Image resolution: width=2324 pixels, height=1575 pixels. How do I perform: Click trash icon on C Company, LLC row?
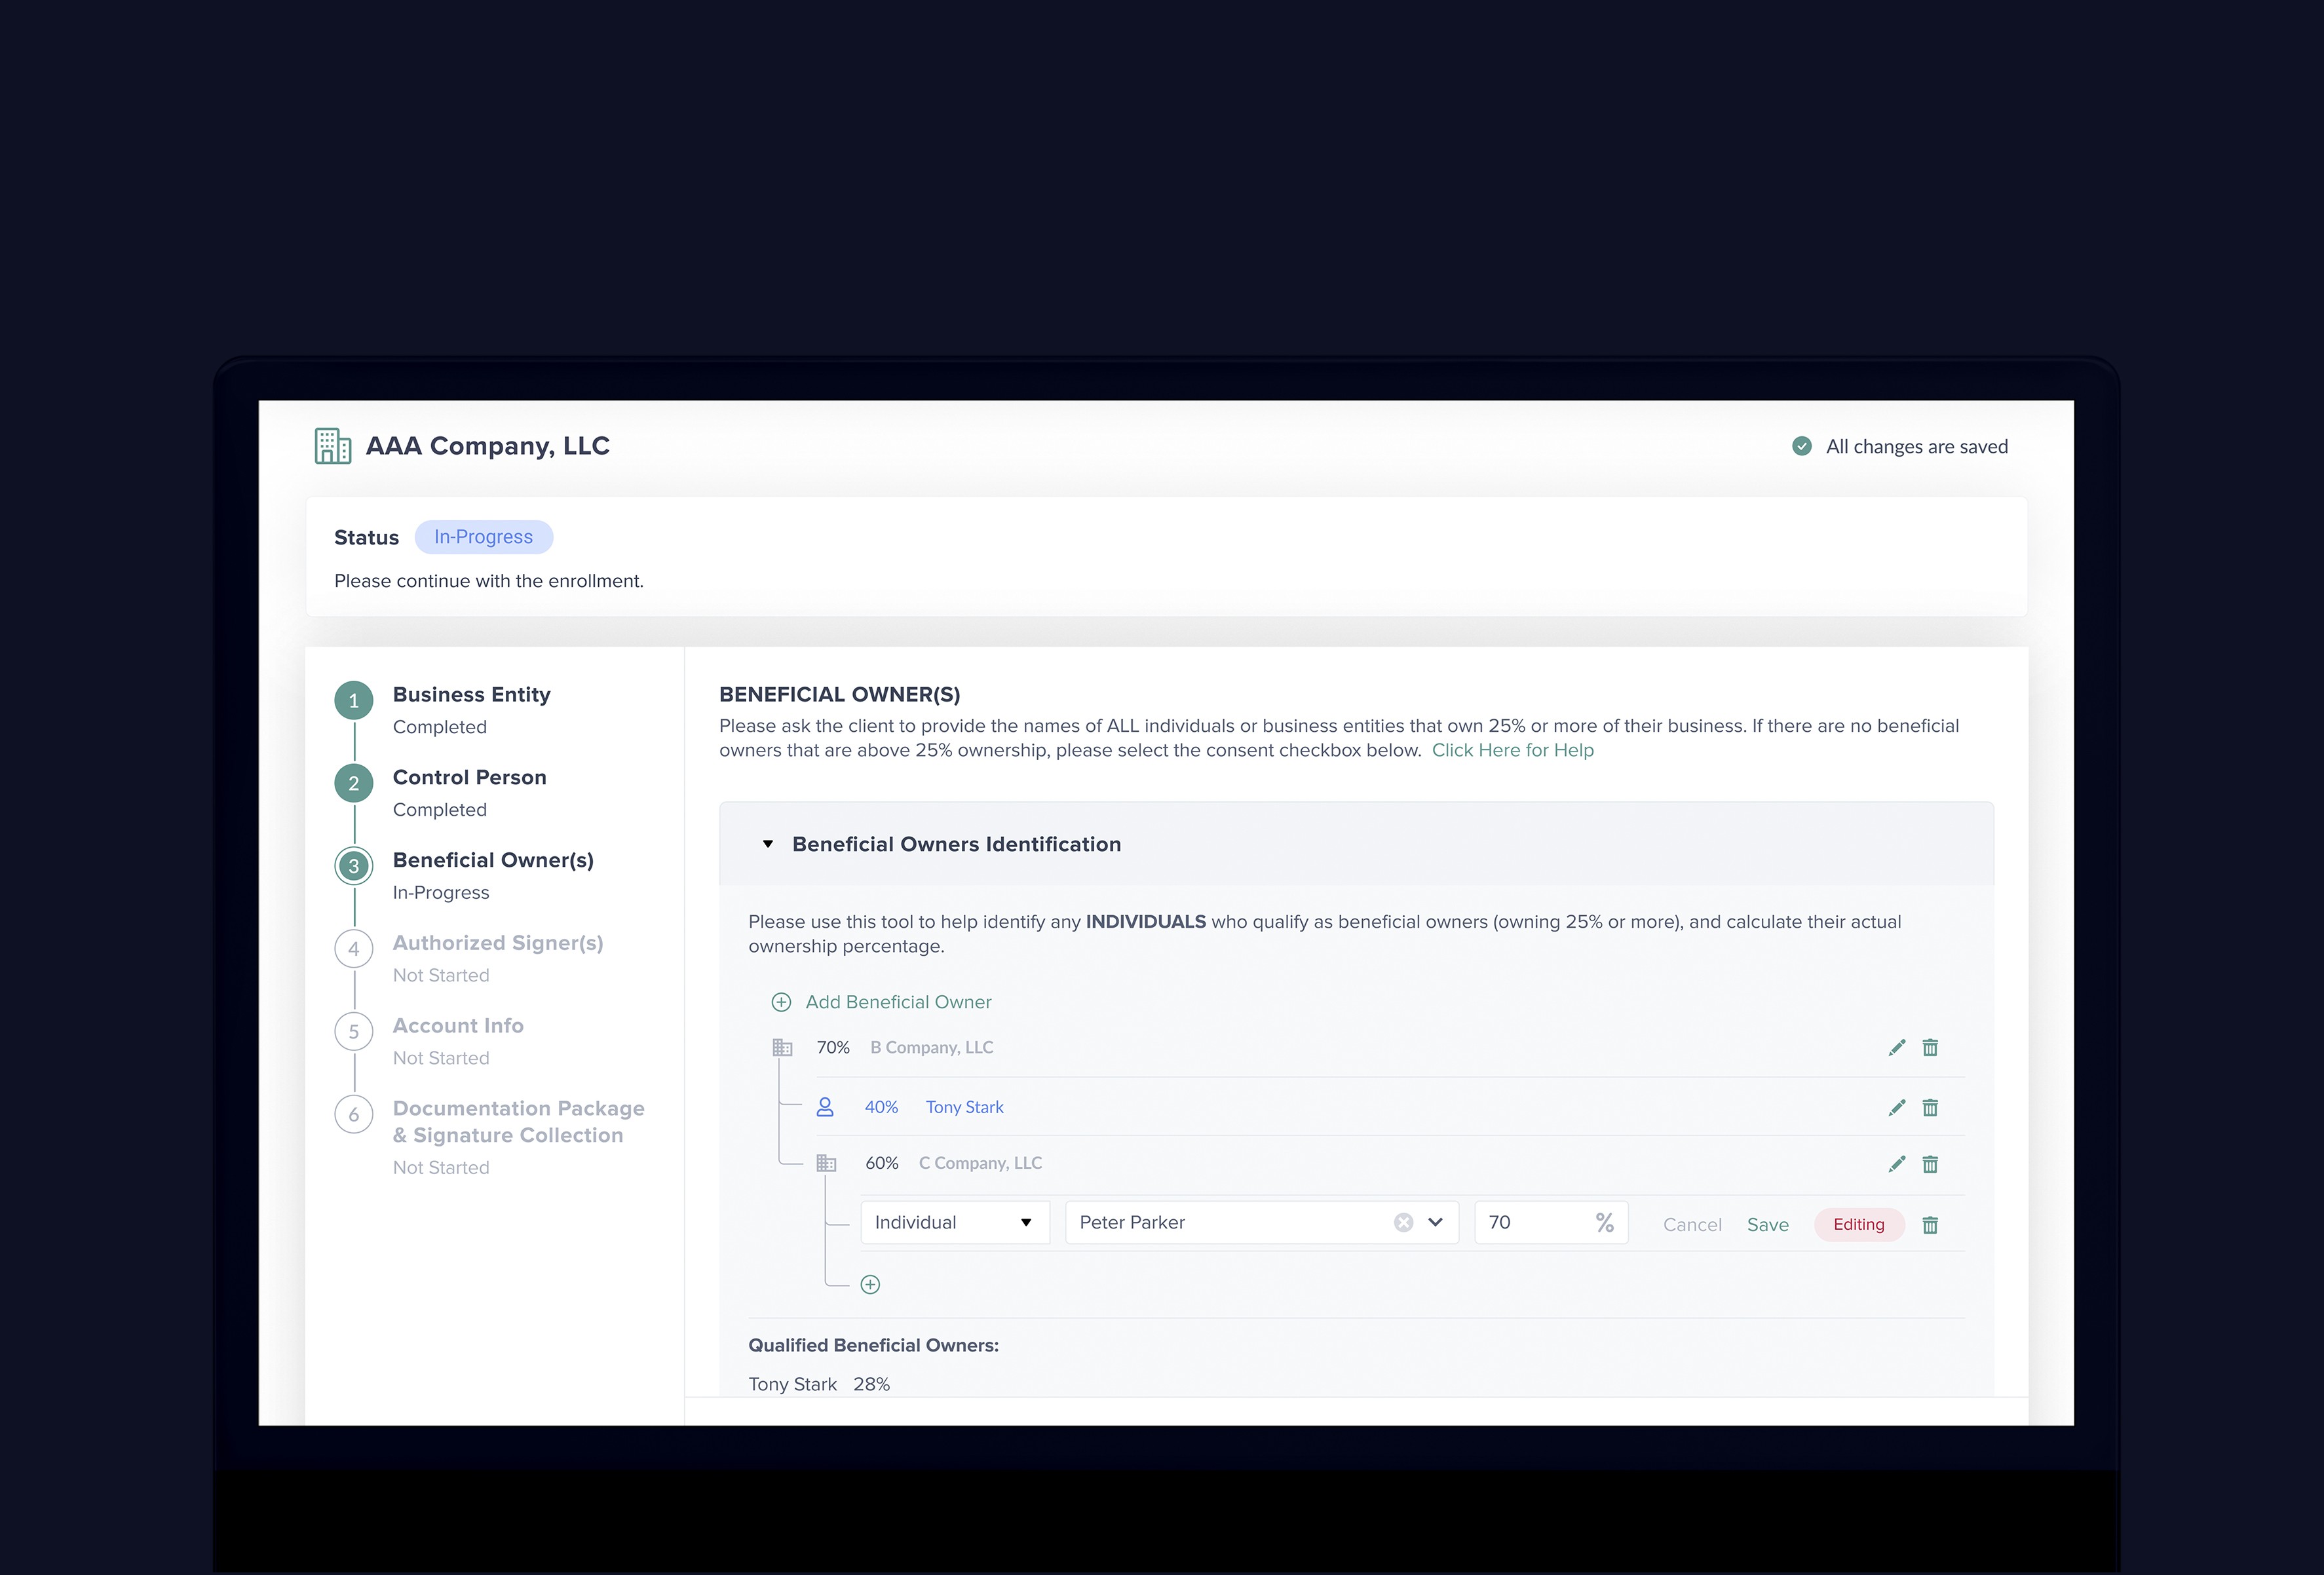(1930, 1163)
